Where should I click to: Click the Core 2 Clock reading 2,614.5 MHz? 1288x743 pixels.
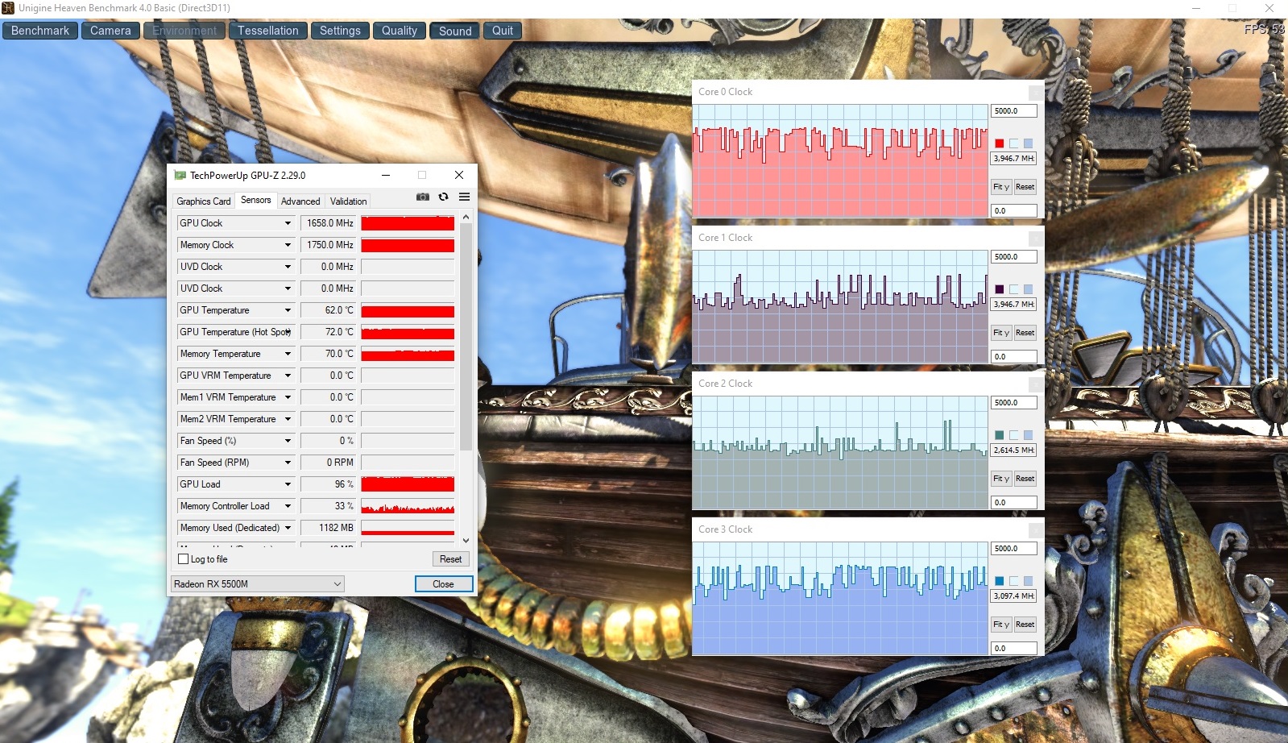tap(1013, 450)
